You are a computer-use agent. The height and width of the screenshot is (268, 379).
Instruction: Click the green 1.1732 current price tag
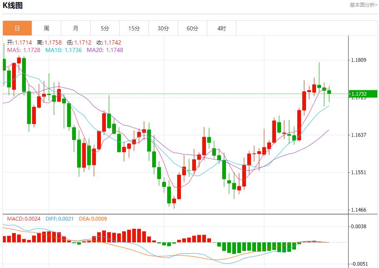363,94
